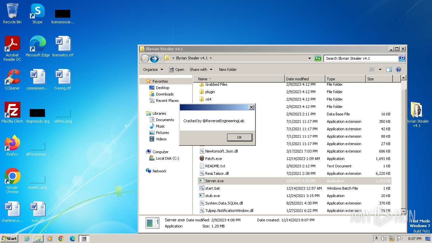Open Pictures library in sidebar
Screen dimensions: 432x243
(x=162, y=133)
